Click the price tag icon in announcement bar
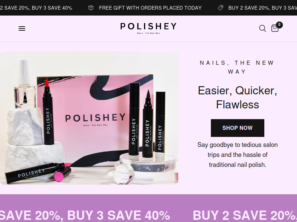 [x=221, y=8]
